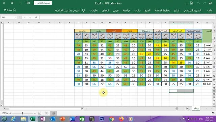
Task: Click the حاسوب subject header cell
Action: (x=82, y=31)
